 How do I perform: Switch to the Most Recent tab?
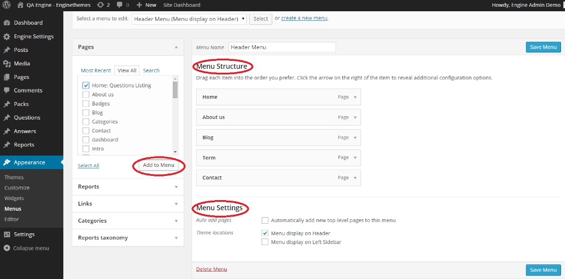[95, 70]
